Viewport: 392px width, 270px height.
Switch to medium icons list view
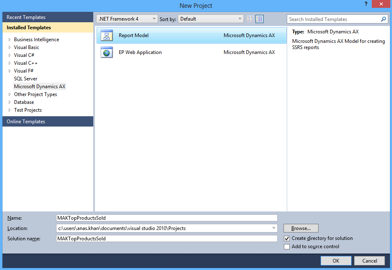(260, 19)
